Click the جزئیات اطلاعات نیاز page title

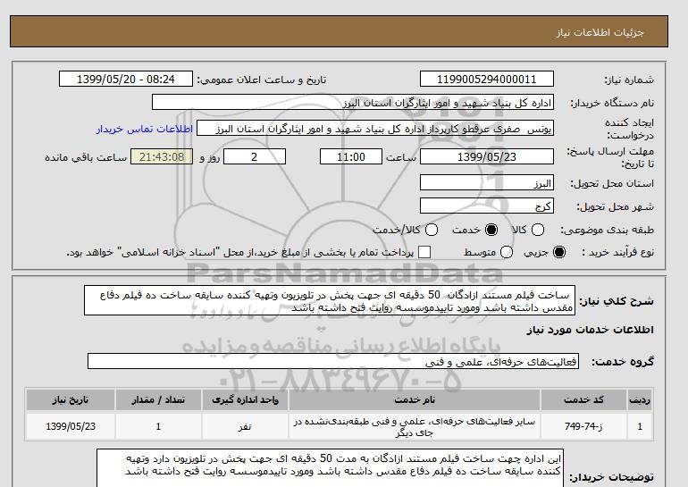[x=600, y=32]
